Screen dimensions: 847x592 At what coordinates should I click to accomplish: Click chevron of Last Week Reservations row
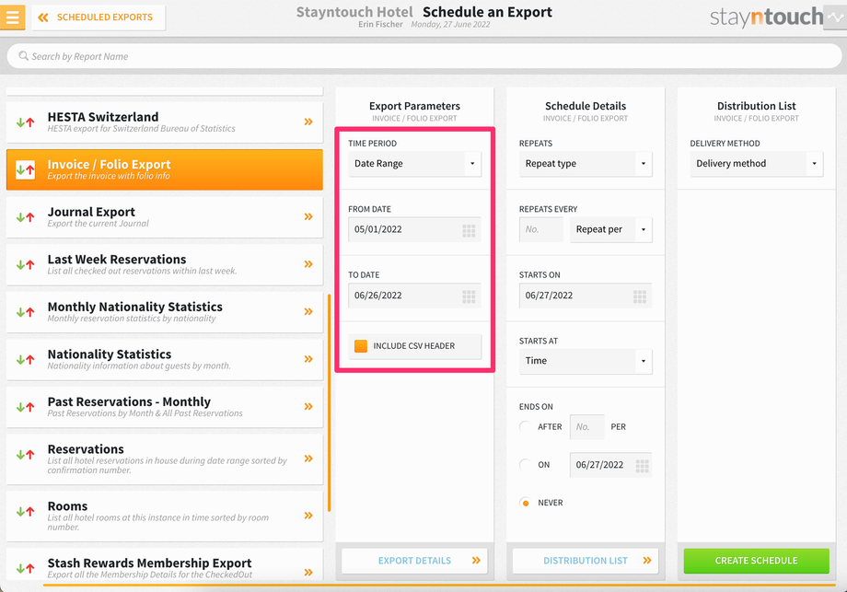pyautogui.click(x=308, y=264)
